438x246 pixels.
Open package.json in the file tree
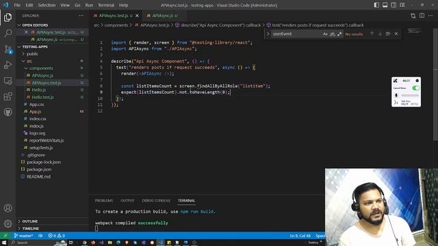pos(39,169)
